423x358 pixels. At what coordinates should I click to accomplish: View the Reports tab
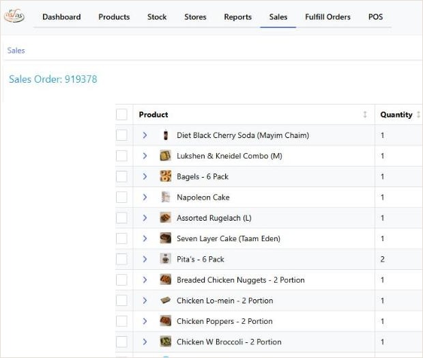[237, 17]
